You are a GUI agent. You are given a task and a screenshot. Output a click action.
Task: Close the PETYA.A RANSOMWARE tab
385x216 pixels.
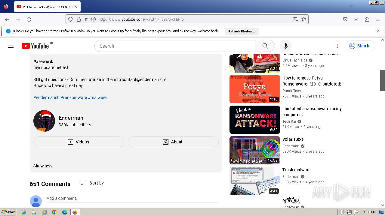pos(75,7)
